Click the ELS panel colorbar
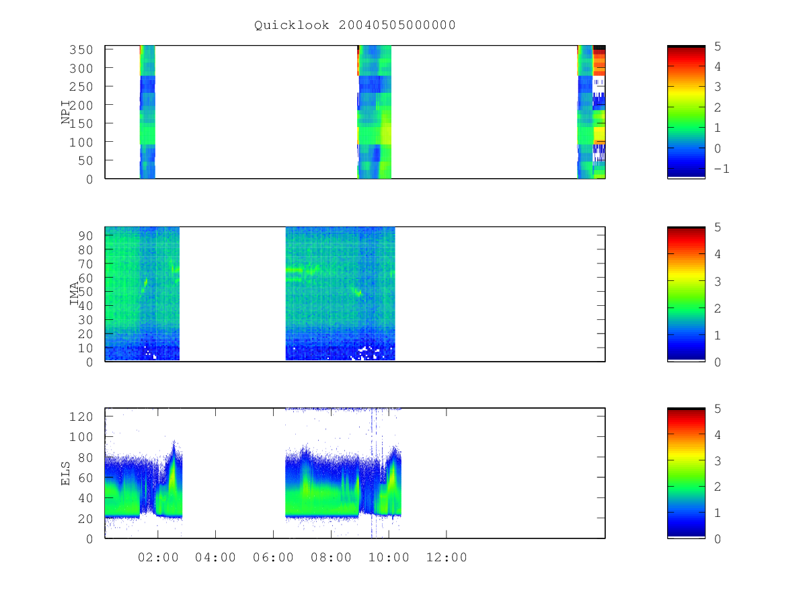This screenshot has height=605, width=807. coord(686,473)
